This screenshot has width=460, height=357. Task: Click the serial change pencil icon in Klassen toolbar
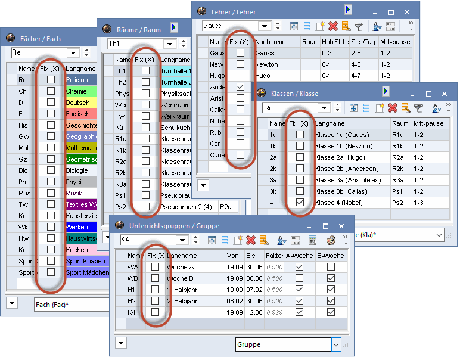tap(406, 108)
